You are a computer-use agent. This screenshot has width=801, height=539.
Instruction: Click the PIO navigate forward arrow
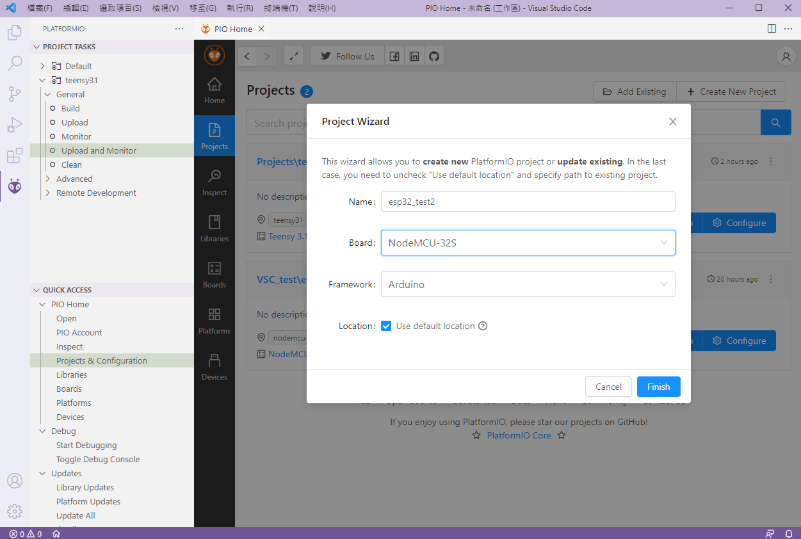click(x=268, y=56)
